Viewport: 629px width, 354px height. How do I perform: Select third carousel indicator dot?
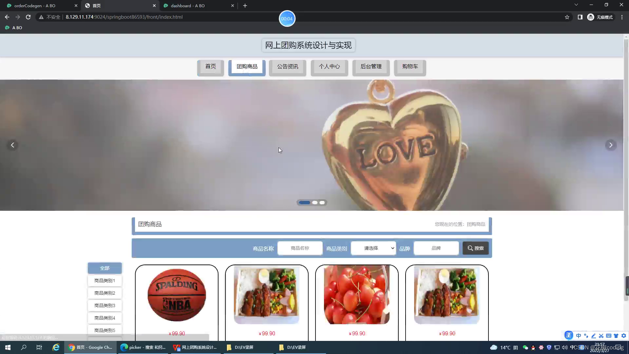(x=322, y=203)
